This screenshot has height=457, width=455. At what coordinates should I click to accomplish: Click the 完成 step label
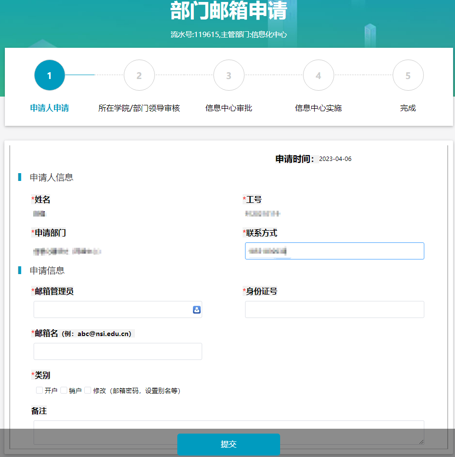408,108
